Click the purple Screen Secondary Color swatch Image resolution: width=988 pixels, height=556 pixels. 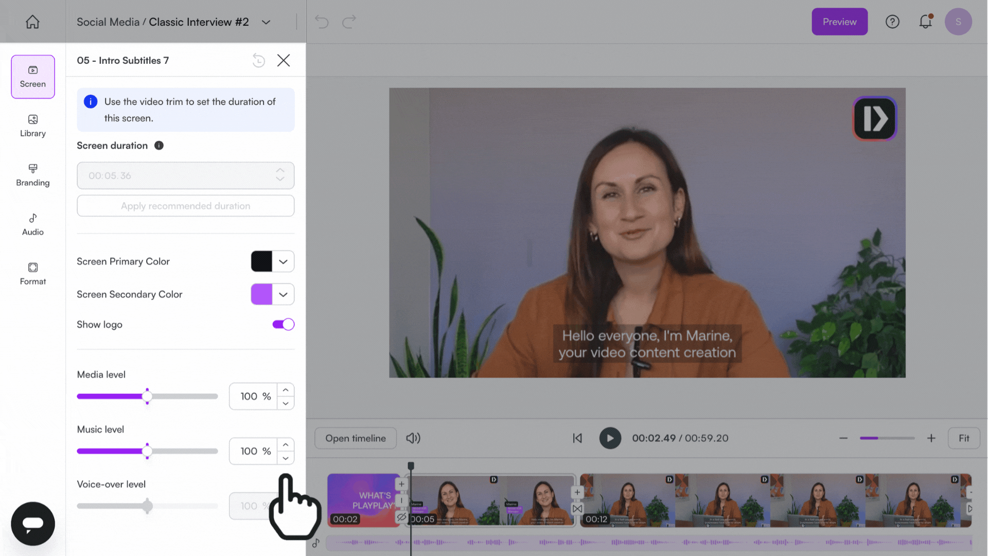click(261, 294)
